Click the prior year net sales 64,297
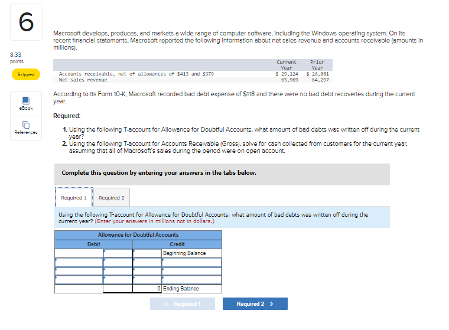 coord(320,80)
